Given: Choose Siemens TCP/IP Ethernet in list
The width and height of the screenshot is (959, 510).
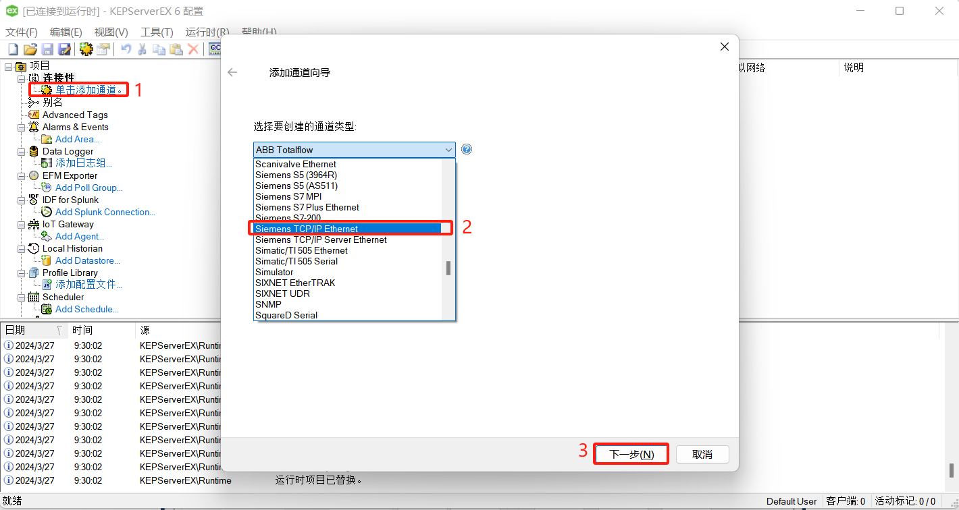Looking at the screenshot, I should 347,229.
